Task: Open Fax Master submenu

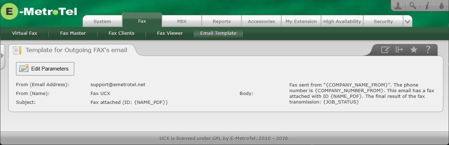Action: [x=73, y=33]
